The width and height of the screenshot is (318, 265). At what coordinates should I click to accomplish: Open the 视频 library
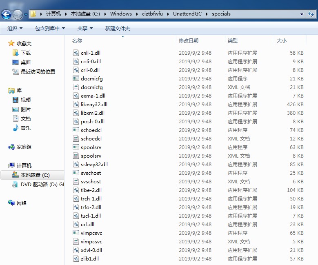point(26,100)
